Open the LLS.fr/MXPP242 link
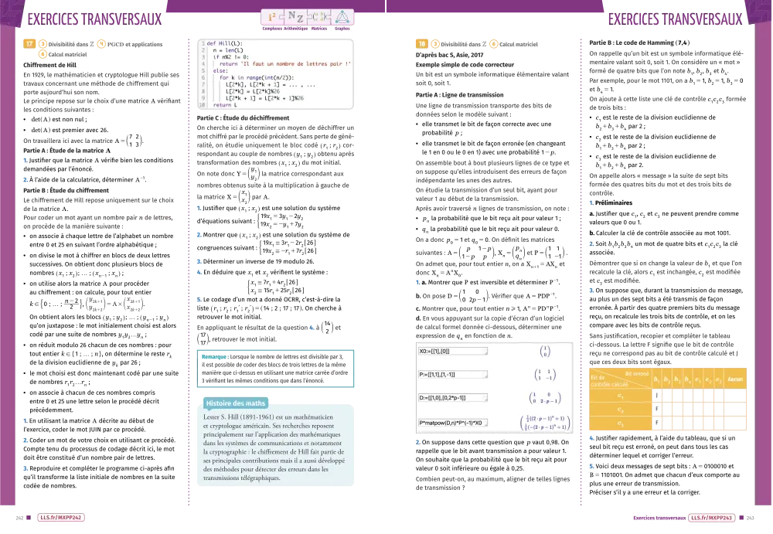Screen dimensions: 773x534 [x=61, y=519]
